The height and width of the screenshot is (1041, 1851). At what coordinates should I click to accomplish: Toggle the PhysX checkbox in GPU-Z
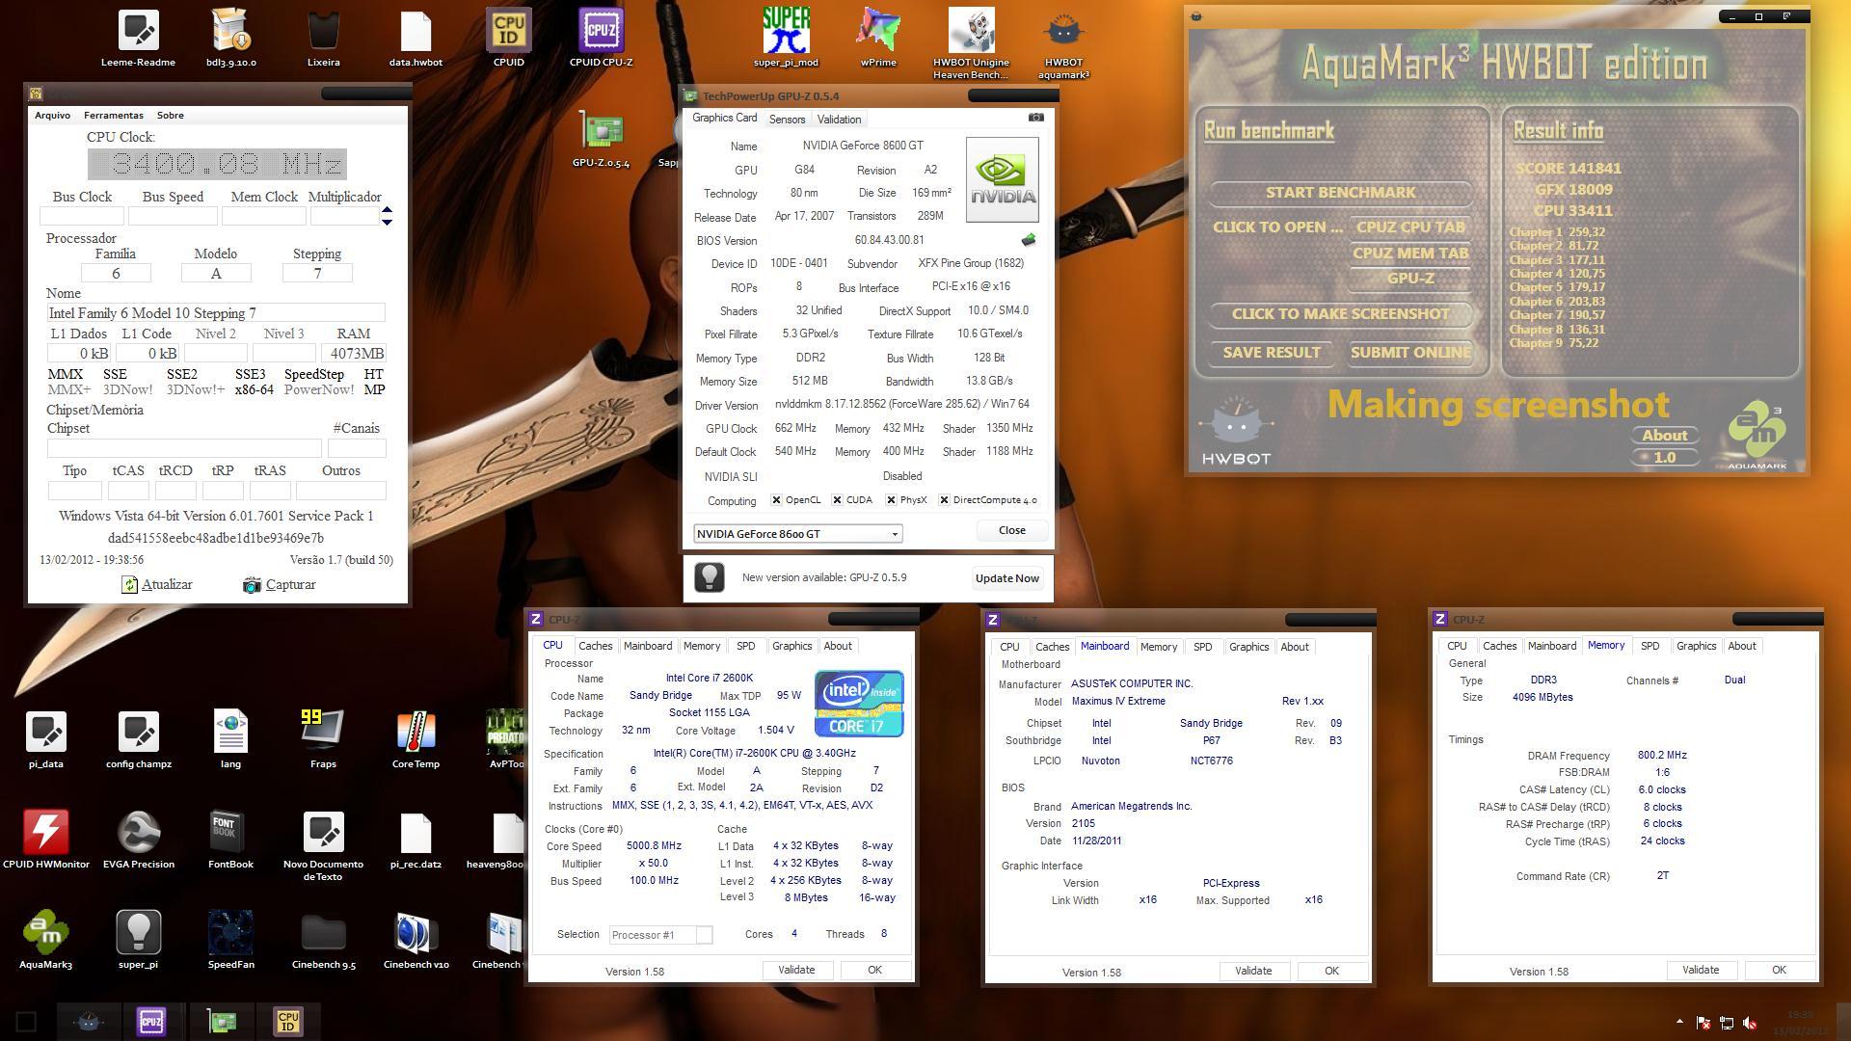[891, 500]
